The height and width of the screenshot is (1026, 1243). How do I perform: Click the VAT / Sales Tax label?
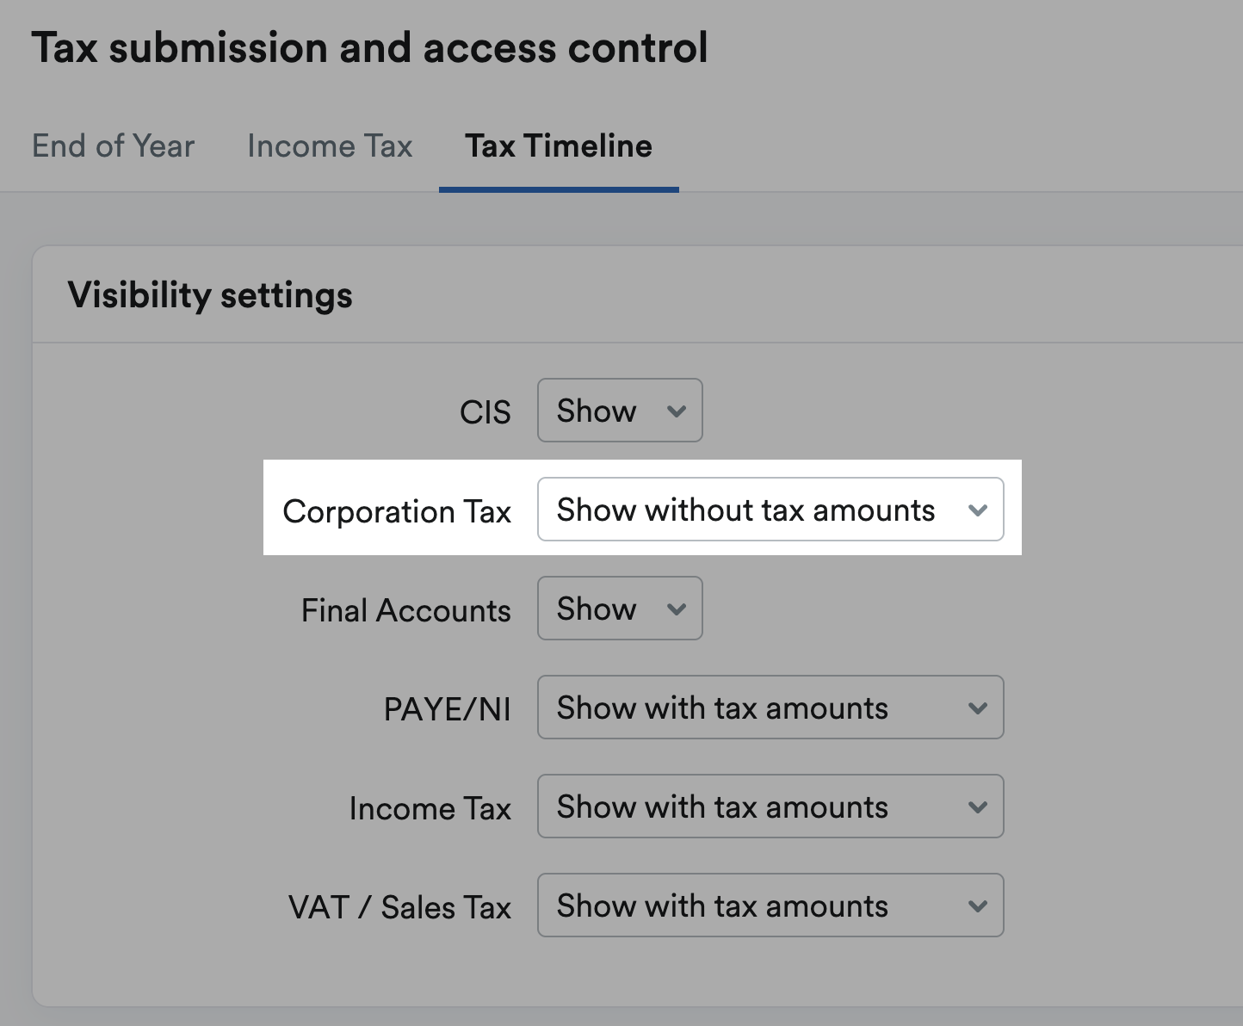[x=400, y=907]
